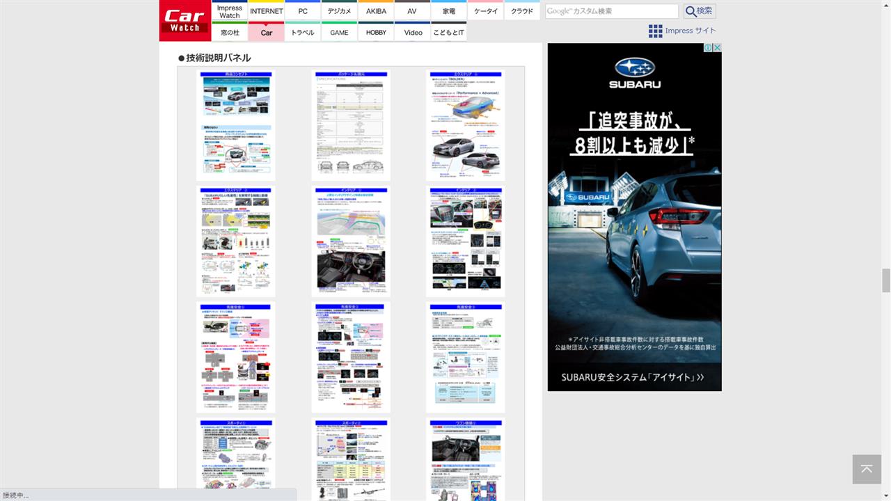Image resolution: width=891 pixels, height=501 pixels.
Task: Open the 先進安全① panel thumbnail
Action: (236, 358)
